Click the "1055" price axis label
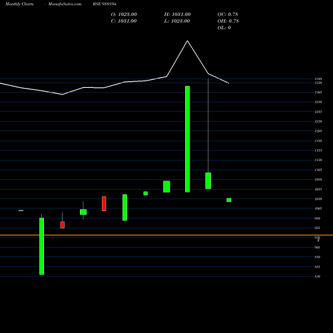The width and height of the screenshot is (333, 333). pos(318,189)
